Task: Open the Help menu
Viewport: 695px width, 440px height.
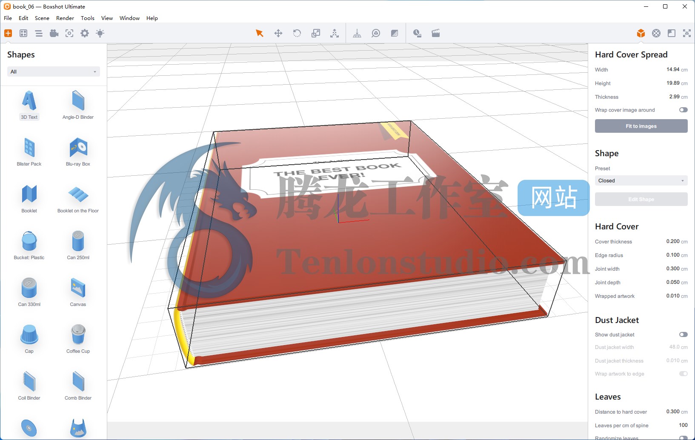Action: [152, 18]
